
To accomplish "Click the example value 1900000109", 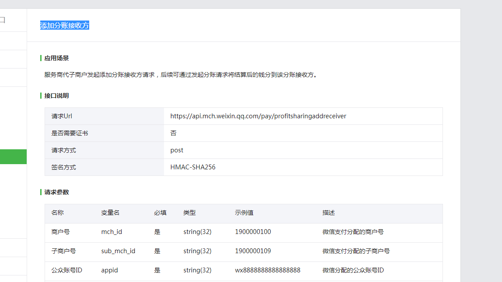I will click(x=253, y=251).
